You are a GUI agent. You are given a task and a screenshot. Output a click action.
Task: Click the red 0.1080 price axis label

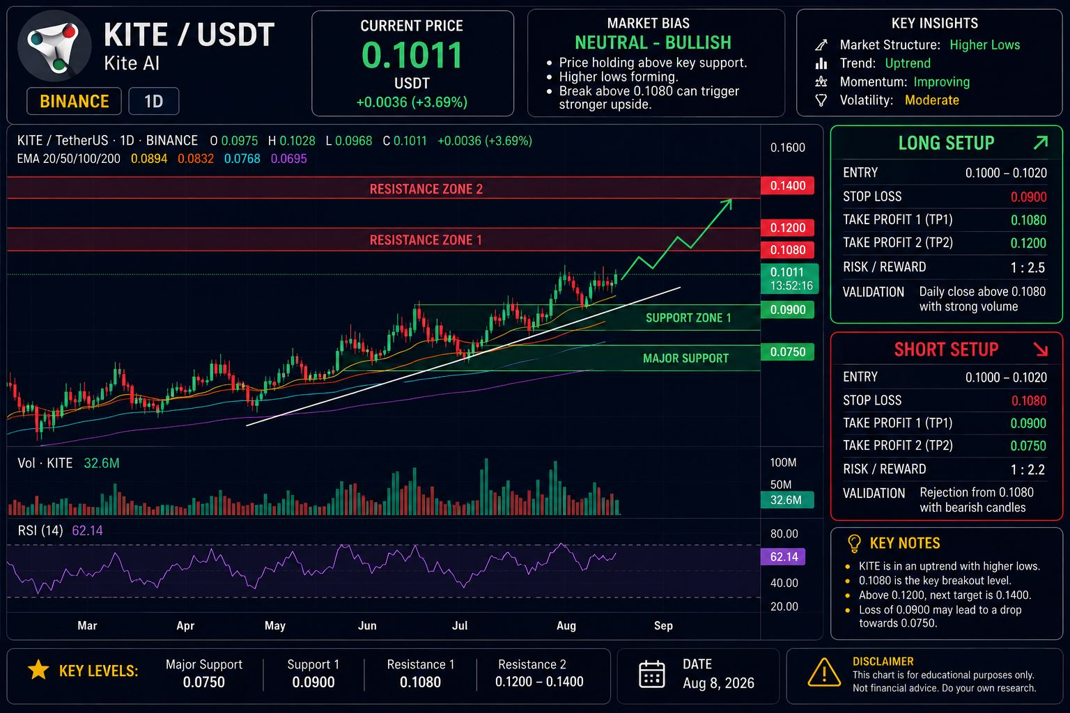787,250
